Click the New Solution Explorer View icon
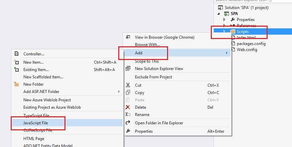This screenshot has width=292, height=147. 128,69
